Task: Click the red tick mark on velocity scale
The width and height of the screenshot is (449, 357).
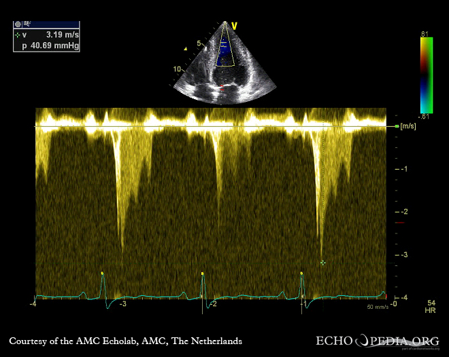Action: (x=399, y=223)
